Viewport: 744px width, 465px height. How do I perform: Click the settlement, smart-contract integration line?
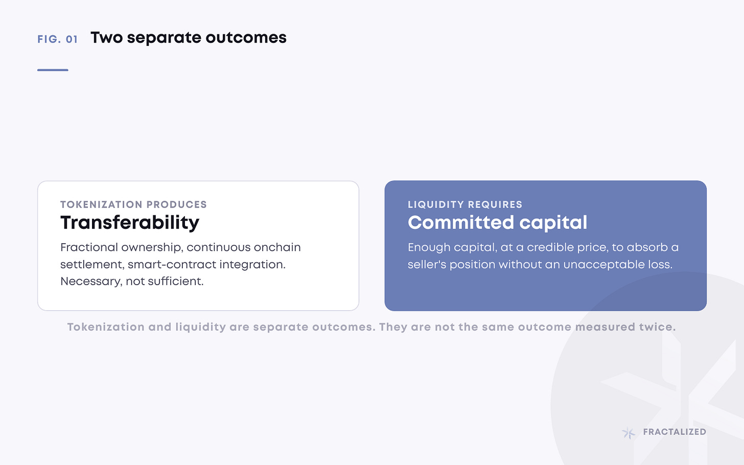[173, 265]
